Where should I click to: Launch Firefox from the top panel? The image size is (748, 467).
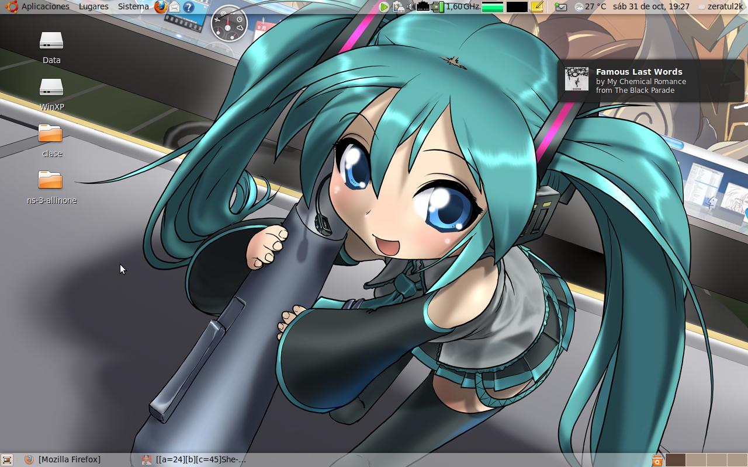pos(161,7)
